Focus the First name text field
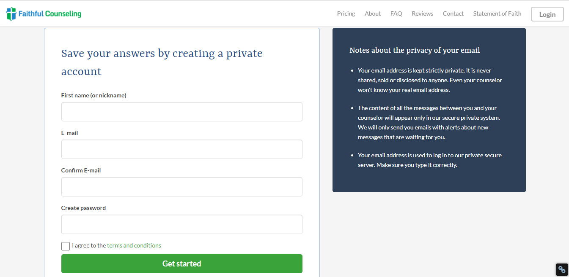 [181, 112]
